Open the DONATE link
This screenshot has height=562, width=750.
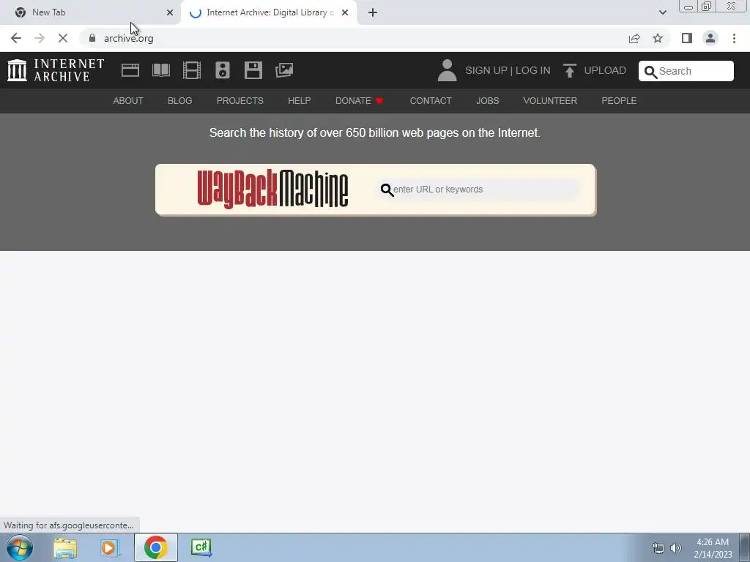click(x=359, y=101)
